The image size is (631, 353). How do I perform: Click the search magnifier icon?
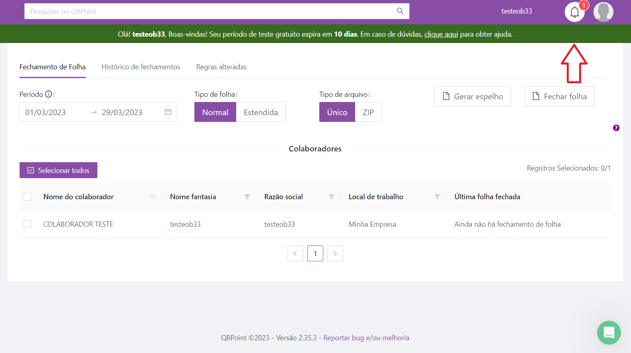[x=400, y=11]
